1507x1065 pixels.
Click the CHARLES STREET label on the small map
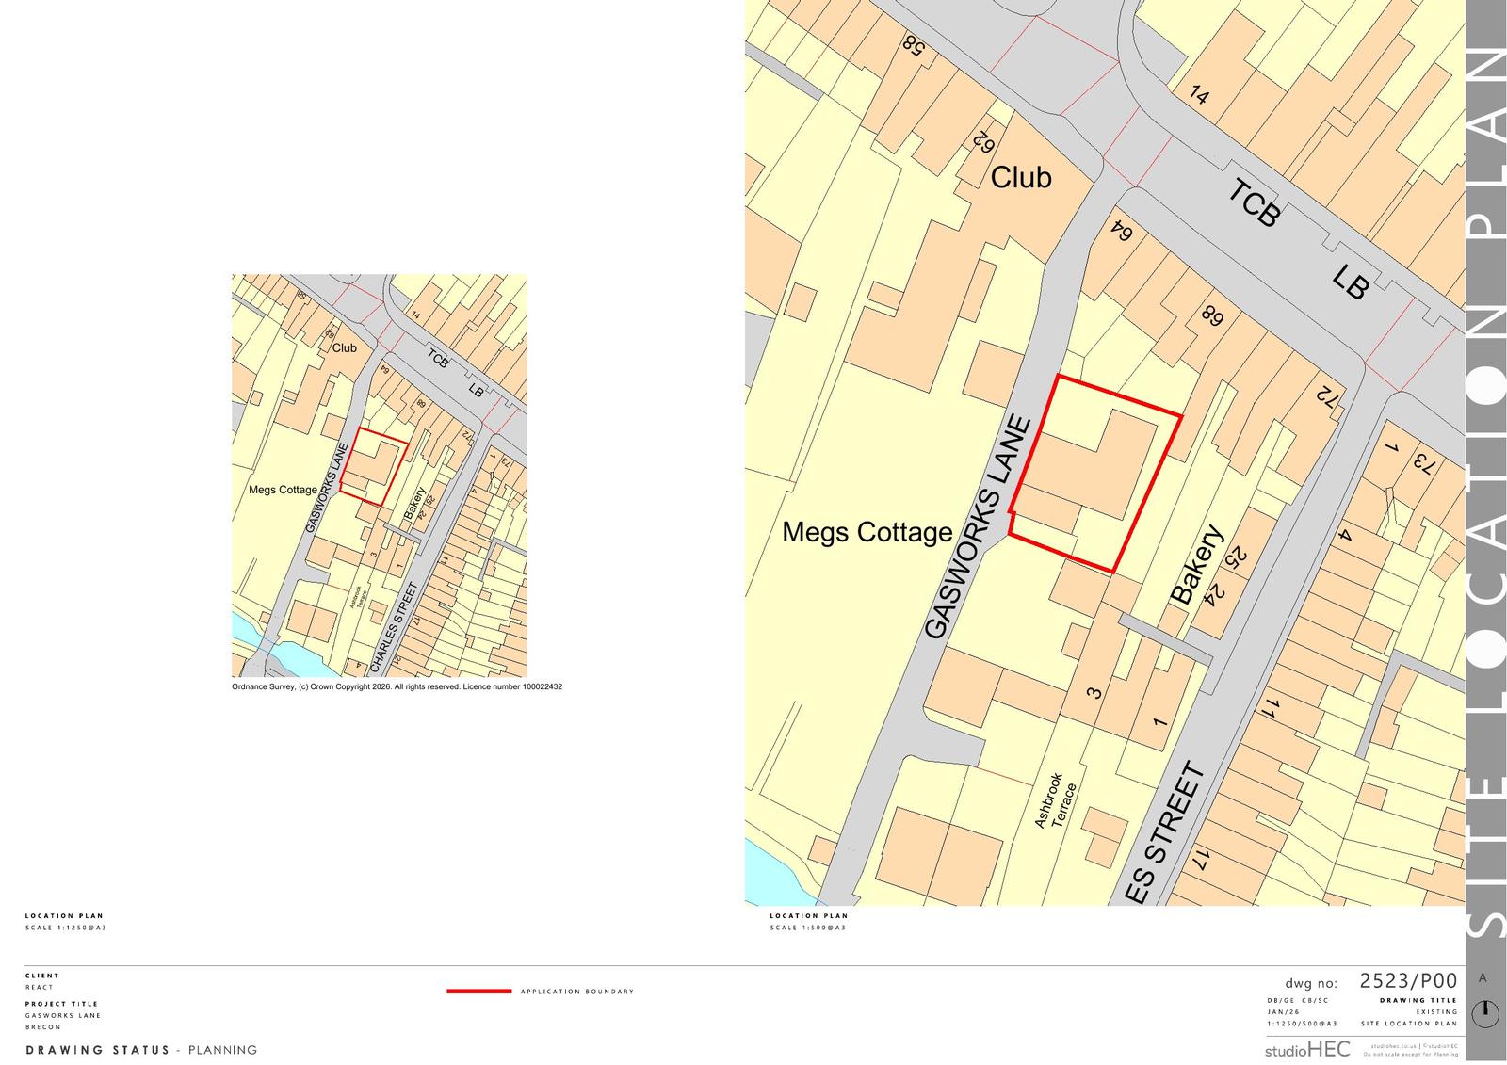pos(394,628)
